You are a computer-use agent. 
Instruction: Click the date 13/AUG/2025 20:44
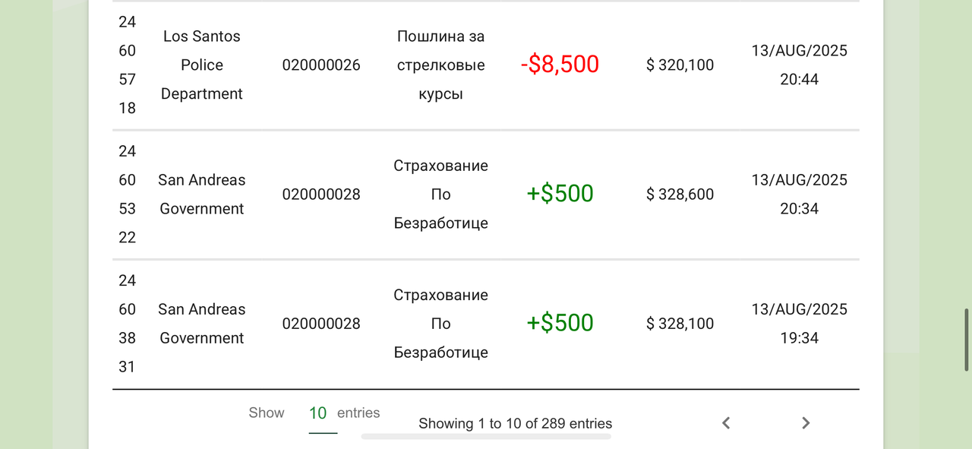(800, 65)
